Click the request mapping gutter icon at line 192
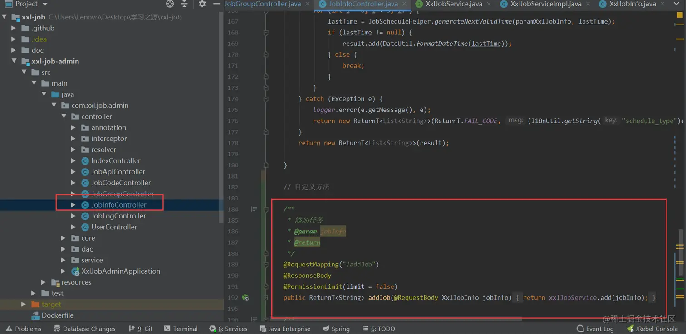686x334 pixels. click(245, 298)
